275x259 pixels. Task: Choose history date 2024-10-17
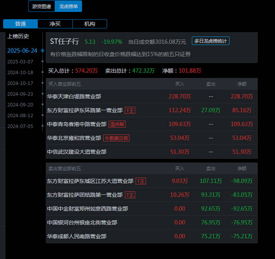pos(20,83)
